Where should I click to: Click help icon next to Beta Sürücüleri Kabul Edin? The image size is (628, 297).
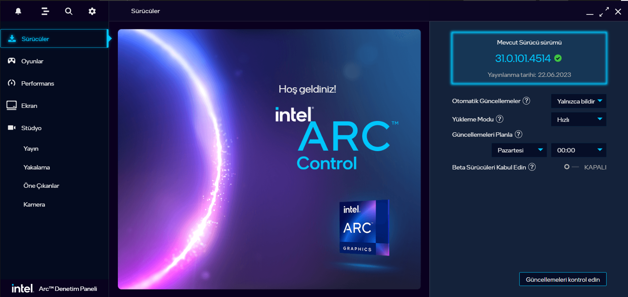click(x=532, y=167)
